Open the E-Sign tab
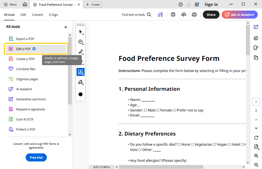The width and height of the screenshot is (262, 169). [53, 15]
